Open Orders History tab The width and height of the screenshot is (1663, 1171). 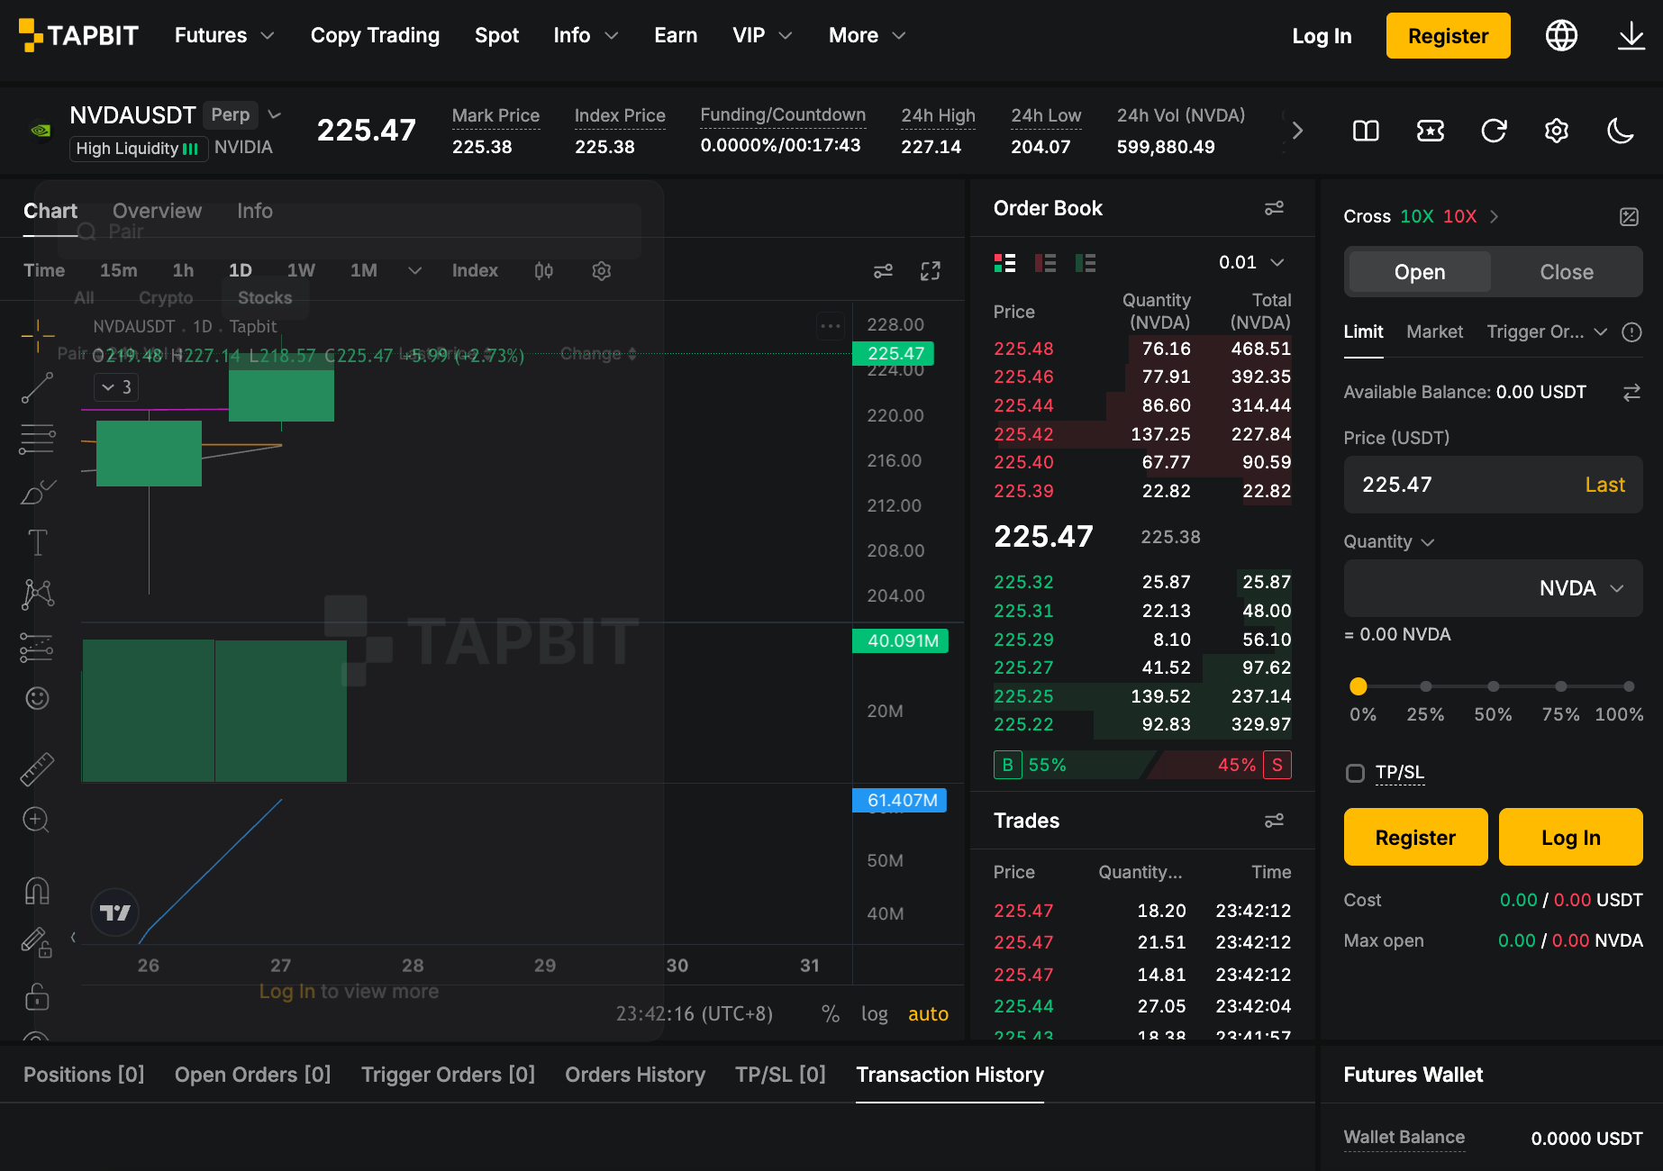(635, 1075)
